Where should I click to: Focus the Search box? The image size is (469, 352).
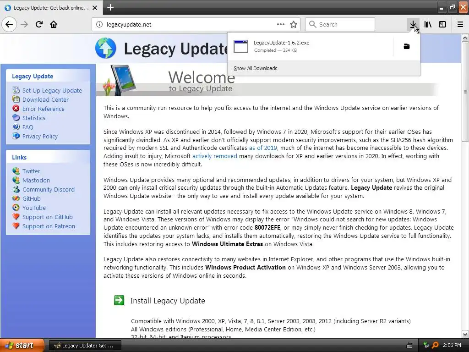[340, 24]
